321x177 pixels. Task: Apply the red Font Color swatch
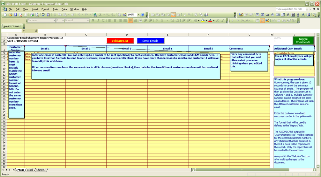pos(210,20)
